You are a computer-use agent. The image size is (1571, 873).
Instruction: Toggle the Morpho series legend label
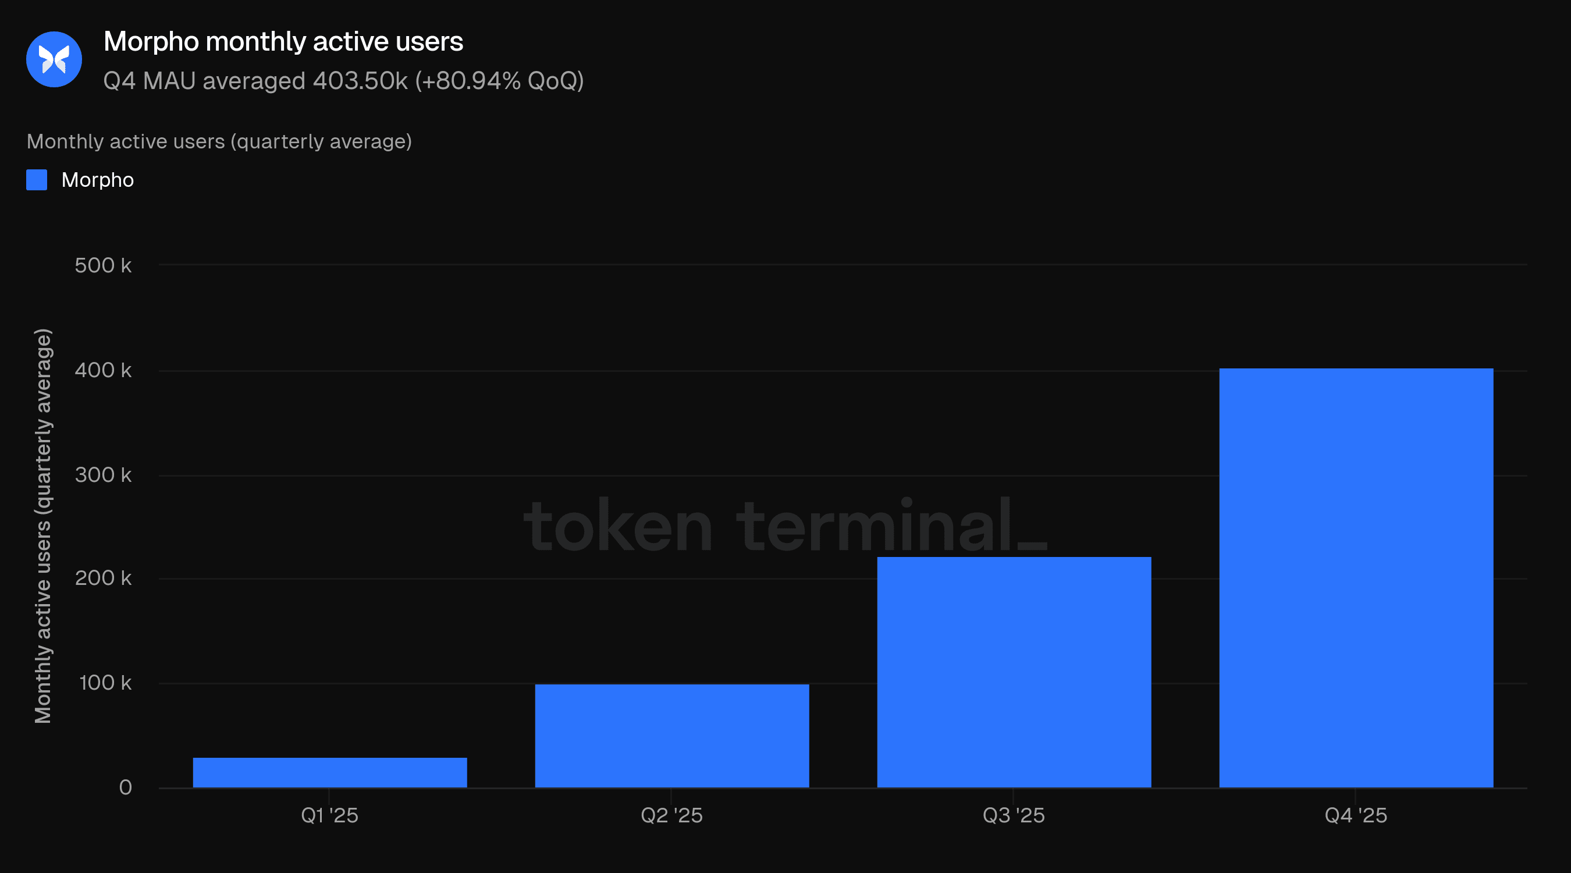pos(98,180)
